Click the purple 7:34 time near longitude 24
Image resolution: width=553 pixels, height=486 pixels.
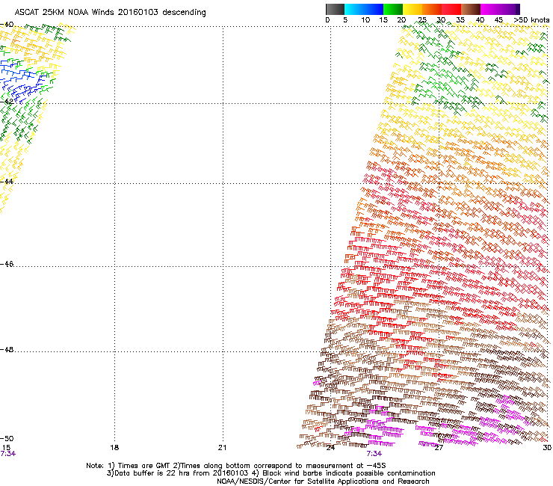(x=374, y=454)
